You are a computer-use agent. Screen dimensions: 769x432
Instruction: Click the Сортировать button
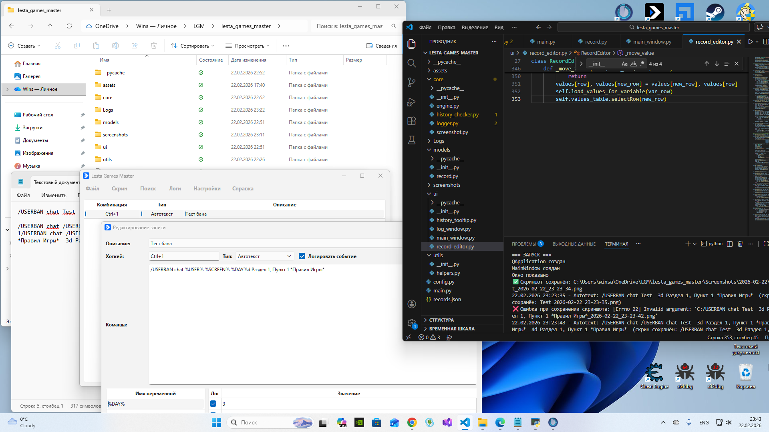pyautogui.click(x=192, y=46)
